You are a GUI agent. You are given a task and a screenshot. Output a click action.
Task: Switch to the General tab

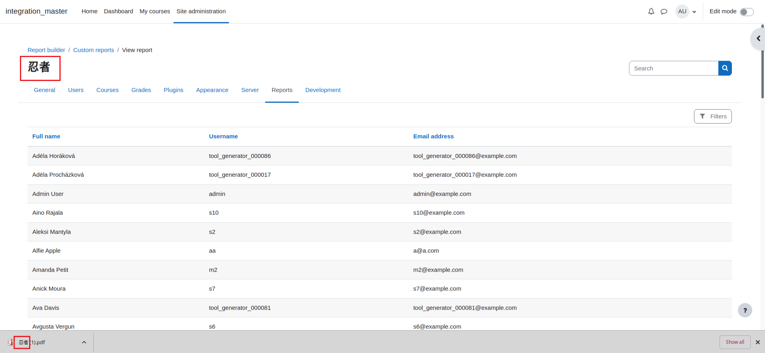click(x=44, y=90)
